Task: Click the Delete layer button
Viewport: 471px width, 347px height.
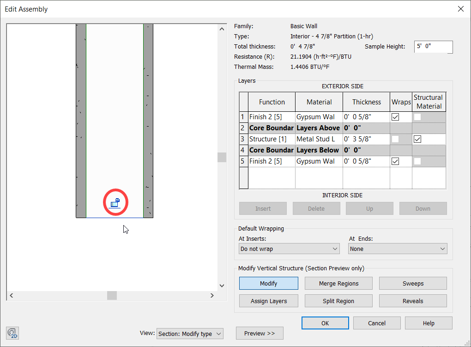Action: point(316,208)
